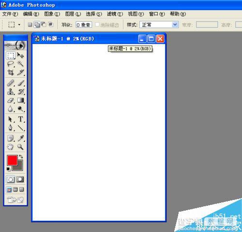Image resolution: width=242 pixels, height=232 pixels.
Task: Choose Full Screen with menu bar mode
Action: pyautogui.click(x=15, y=189)
